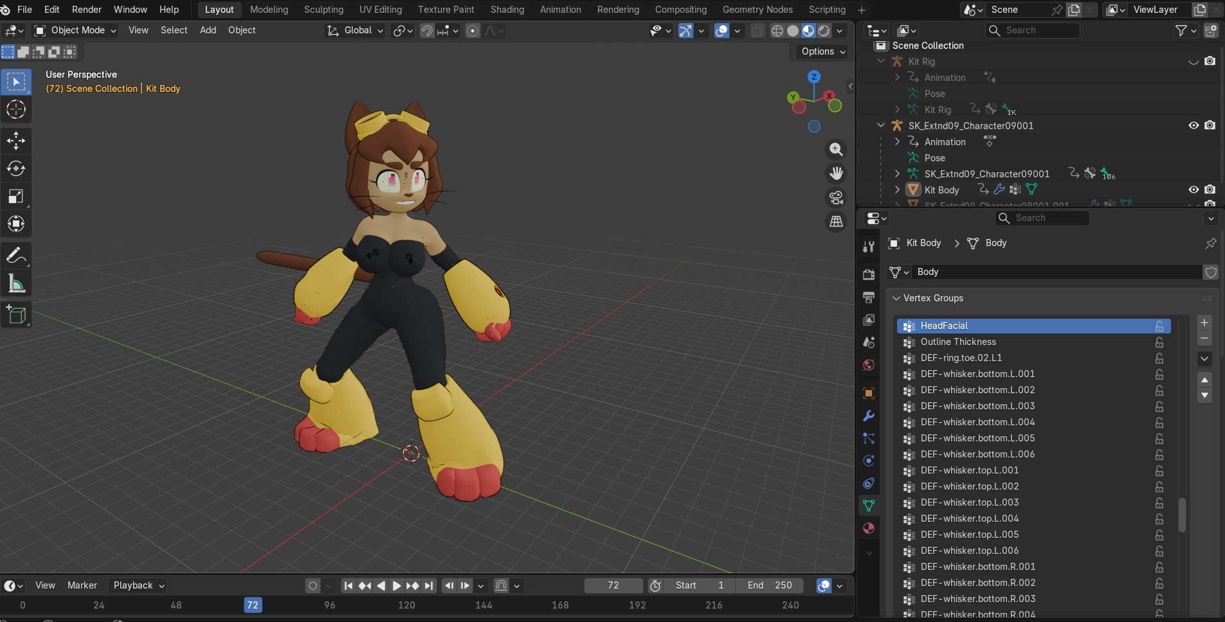1225x622 pixels.
Task: Select the Annotate pencil tool
Action: [16, 255]
